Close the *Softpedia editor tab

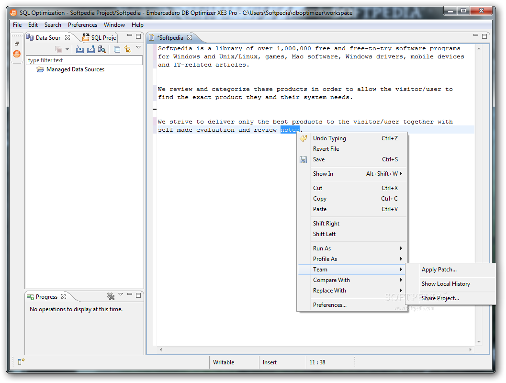(x=190, y=37)
